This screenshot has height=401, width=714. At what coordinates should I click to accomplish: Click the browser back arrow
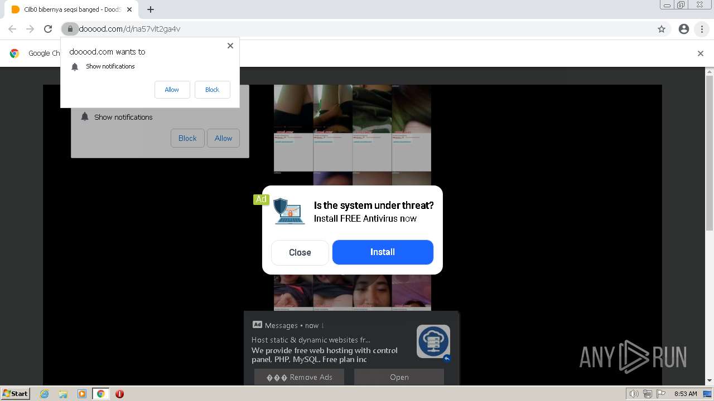12,29
